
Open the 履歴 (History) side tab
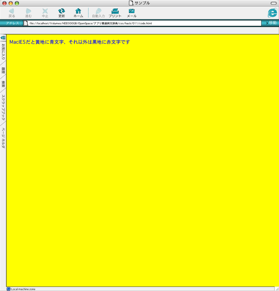tap(3, 71)
